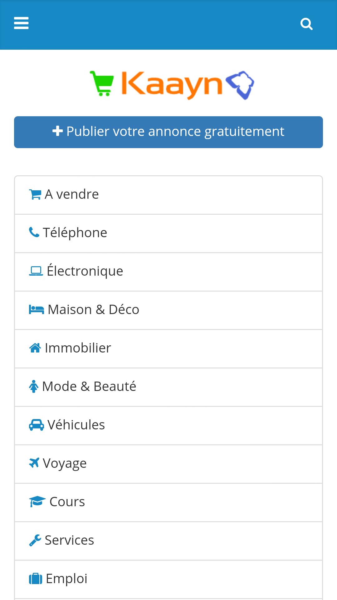Click the car icon for Véhicules
This screenshot has width=337, height=600.
point(36,425)
